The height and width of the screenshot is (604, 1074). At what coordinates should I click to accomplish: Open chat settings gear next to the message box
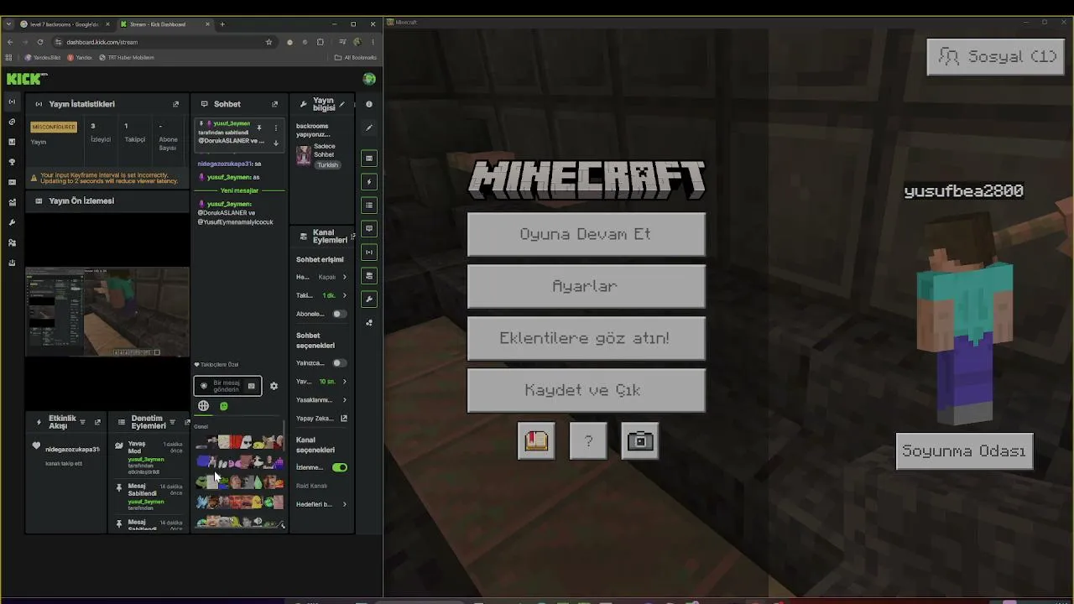click(274, 386)
